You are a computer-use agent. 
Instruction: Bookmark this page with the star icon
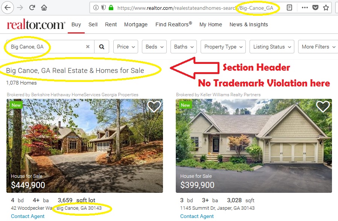[326, 8]
